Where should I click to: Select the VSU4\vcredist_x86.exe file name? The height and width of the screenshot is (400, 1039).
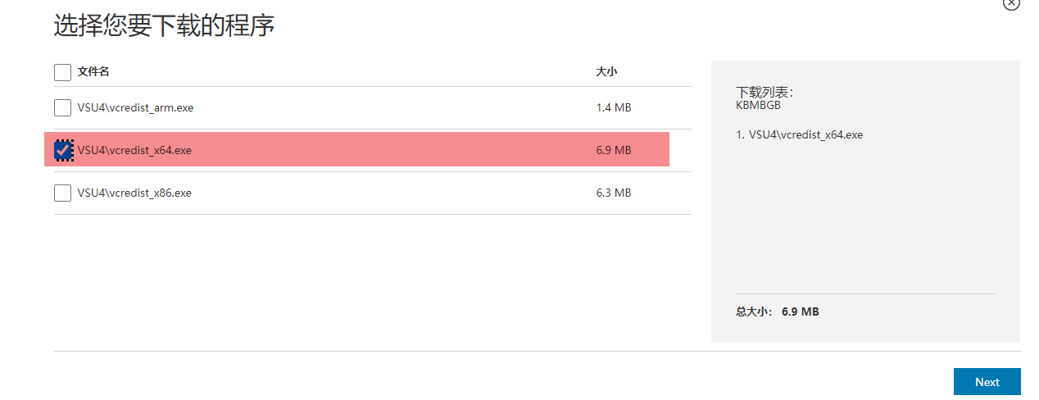[x=134, y=193]
